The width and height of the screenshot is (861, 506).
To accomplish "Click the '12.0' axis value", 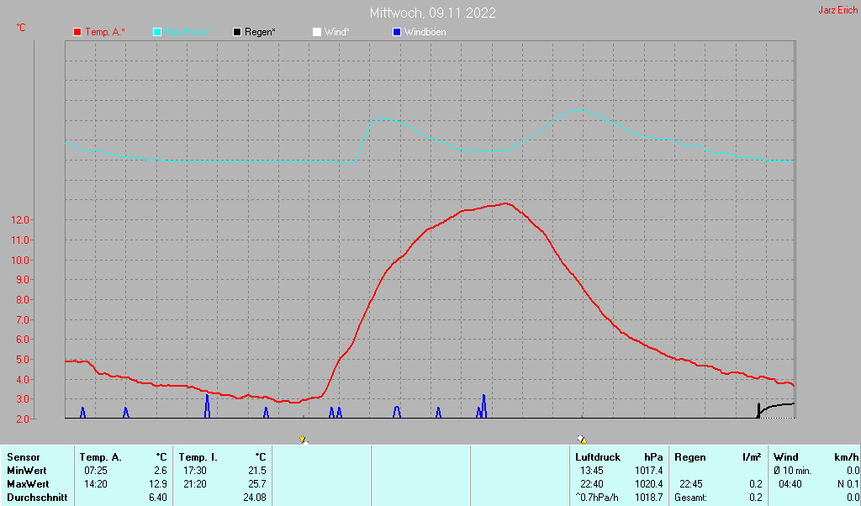I will tap(20, 220).
